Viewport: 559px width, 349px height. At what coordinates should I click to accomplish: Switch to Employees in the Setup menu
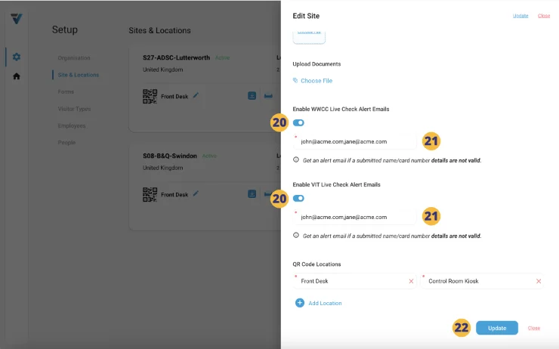[72, 125]
